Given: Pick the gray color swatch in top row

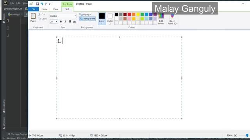Looking at the screenshot, I should [x=121, y=14].
